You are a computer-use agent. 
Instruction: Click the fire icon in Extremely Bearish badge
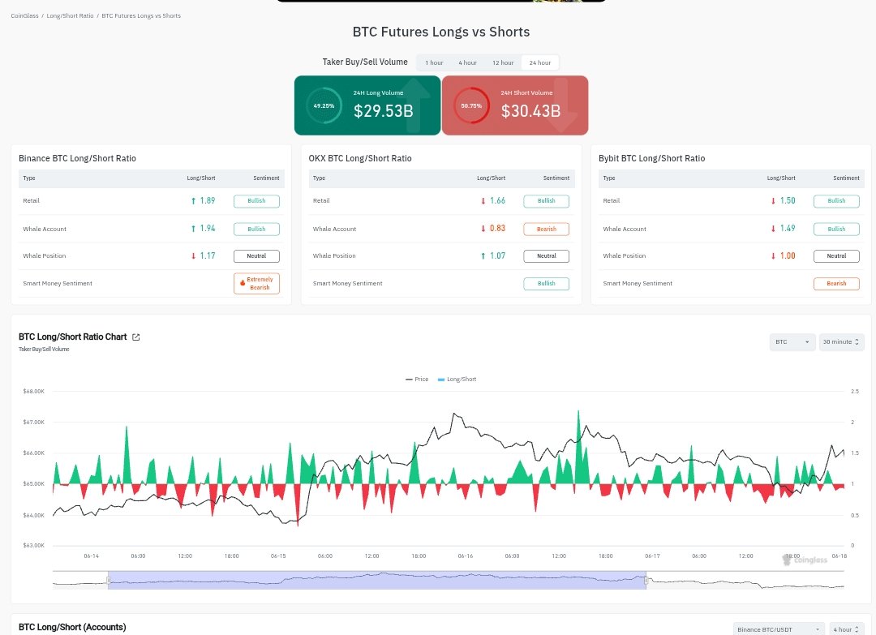click(243, 282)
